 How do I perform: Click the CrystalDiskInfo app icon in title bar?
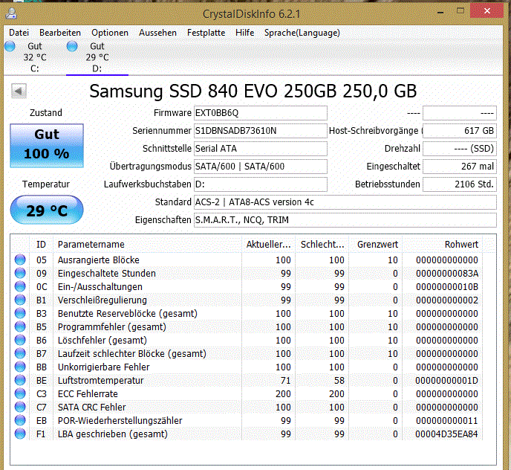(11, 13)
